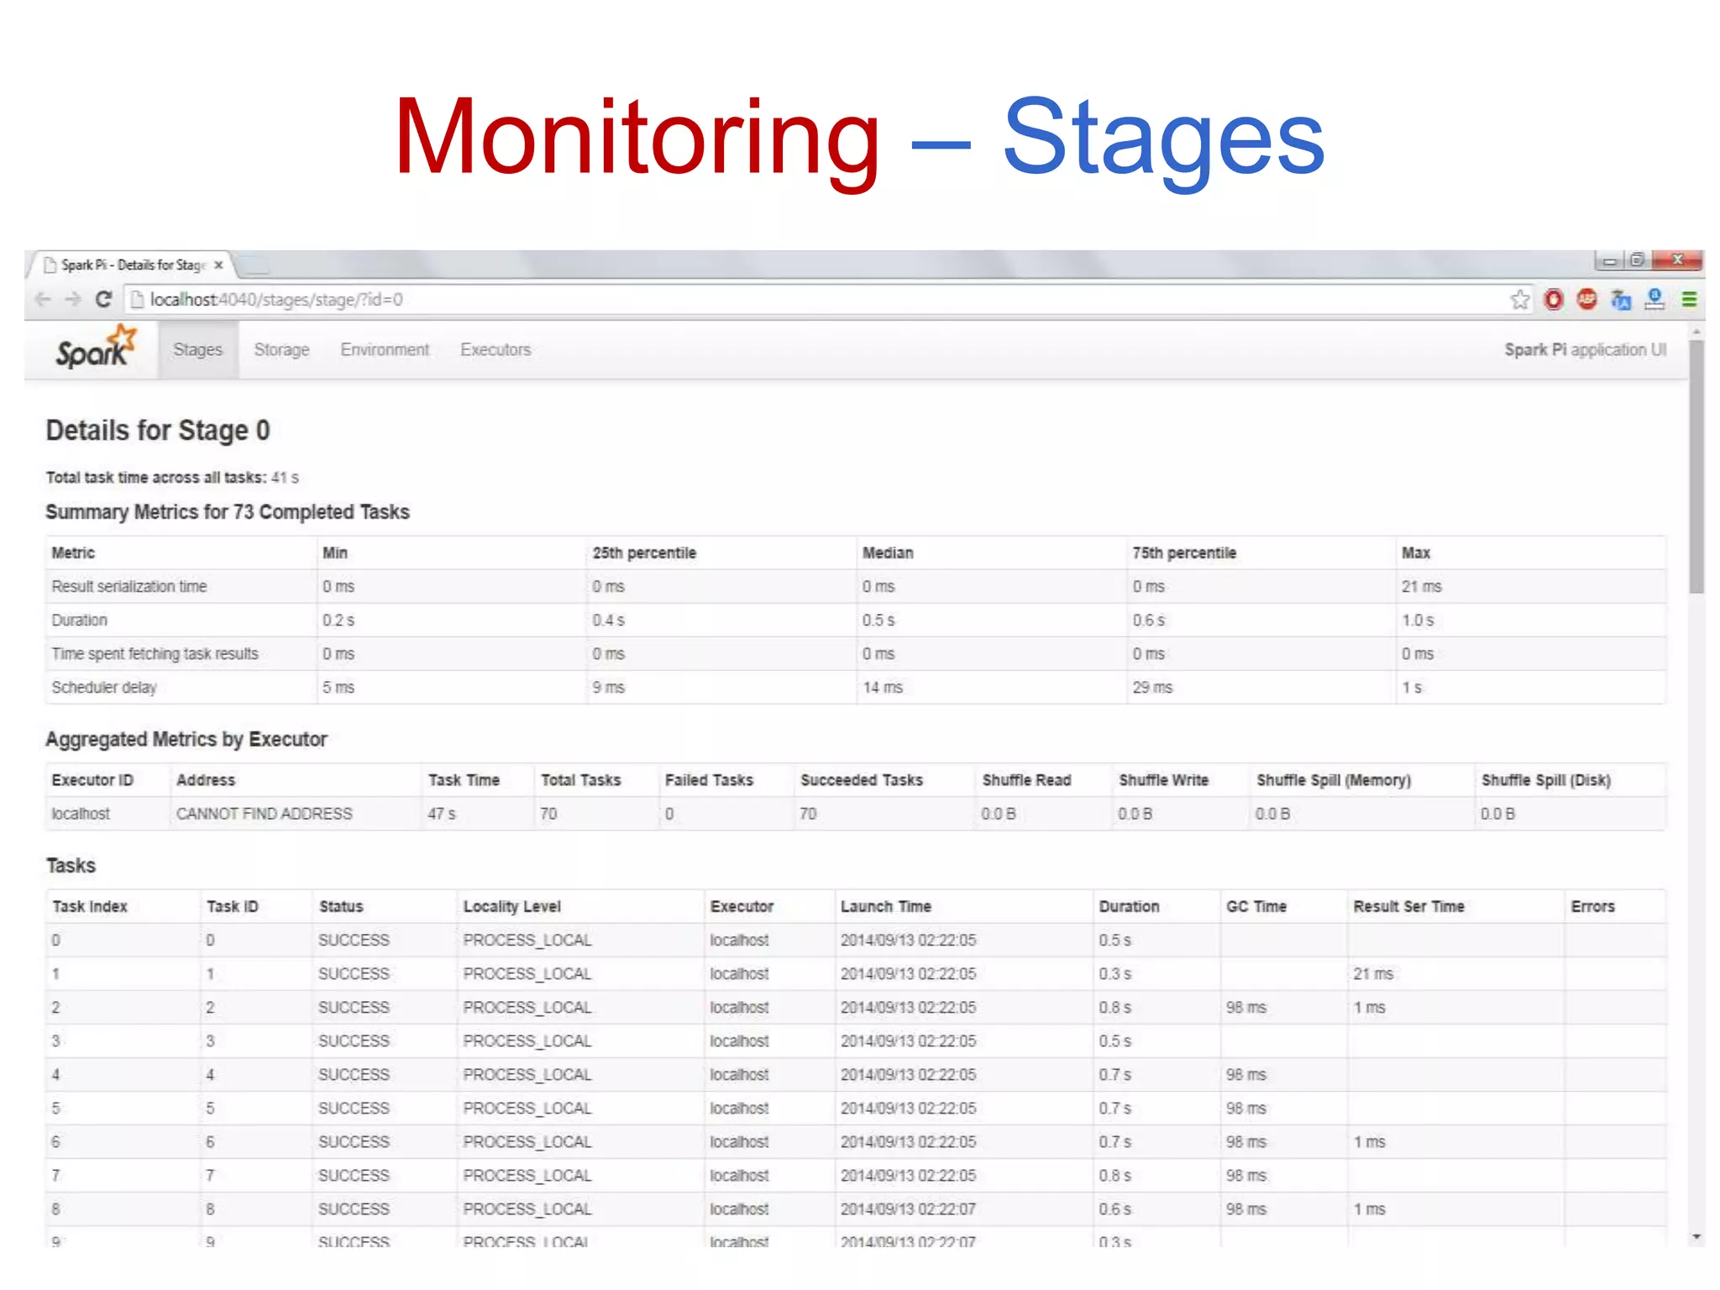Screen dimensions: 1720x1290
Task: Open the Google Translate extension icon
Action: [x=1621, y=300]
